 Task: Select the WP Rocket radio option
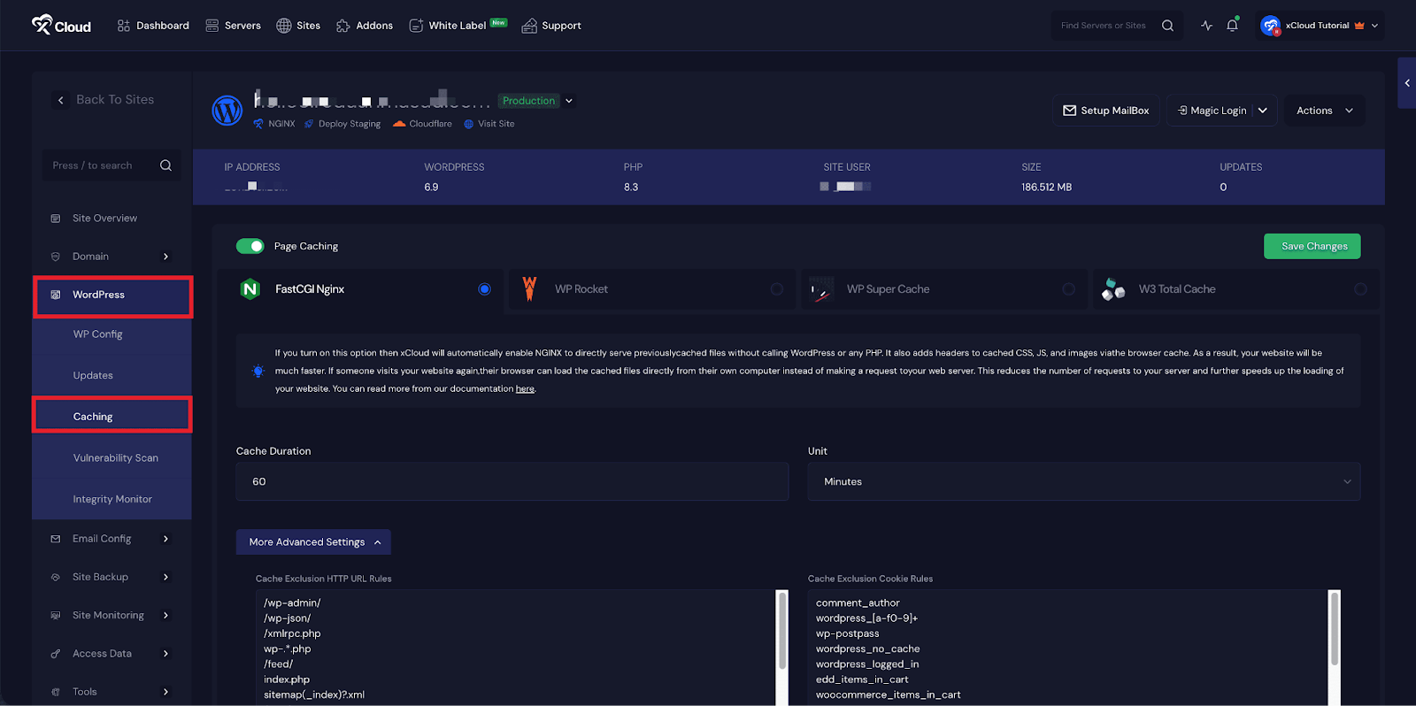(776, 289)
